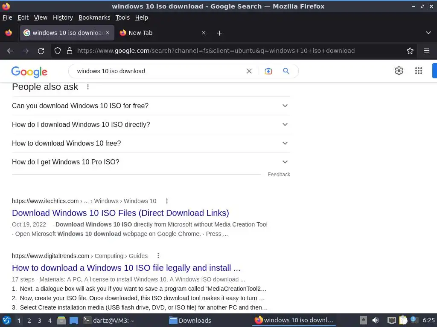Expand 'Can you download Windows 10 ISO for free?'
The image size is (437, 327).
pos(151,106)
